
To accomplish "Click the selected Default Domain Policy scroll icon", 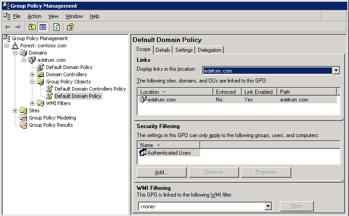I will 49,96.
